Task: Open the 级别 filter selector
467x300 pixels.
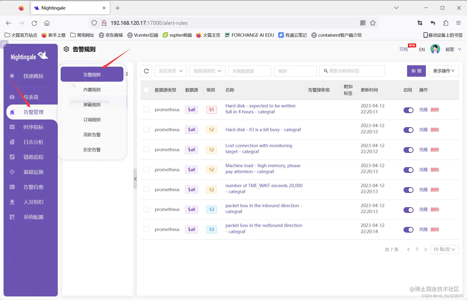Action: [x=295, y=71]
